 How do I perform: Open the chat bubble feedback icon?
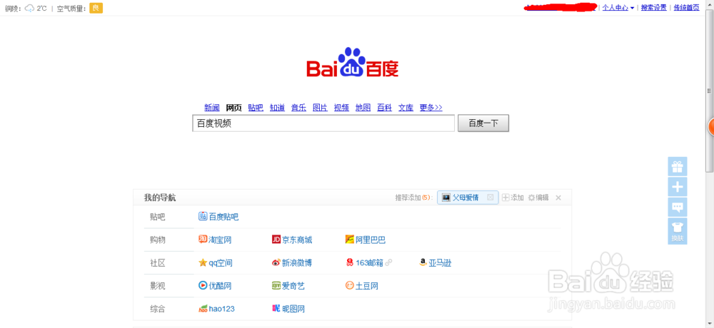678,207
